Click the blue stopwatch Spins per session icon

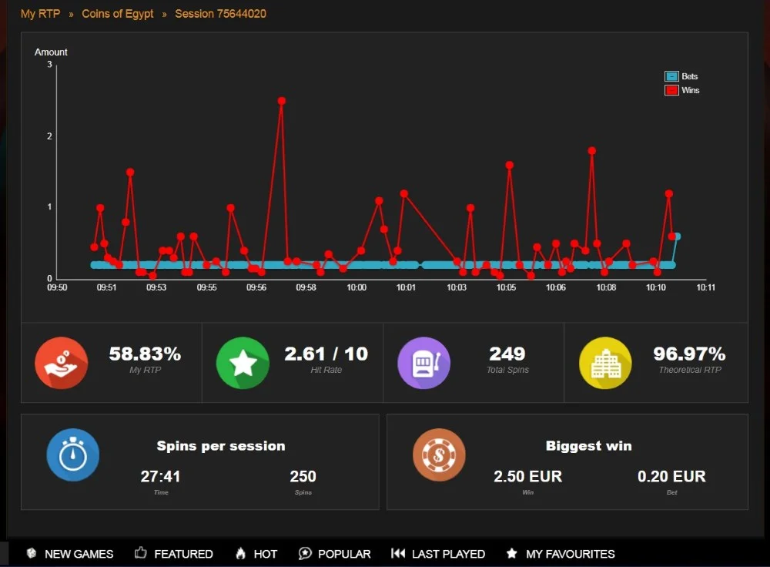[72, 455]
